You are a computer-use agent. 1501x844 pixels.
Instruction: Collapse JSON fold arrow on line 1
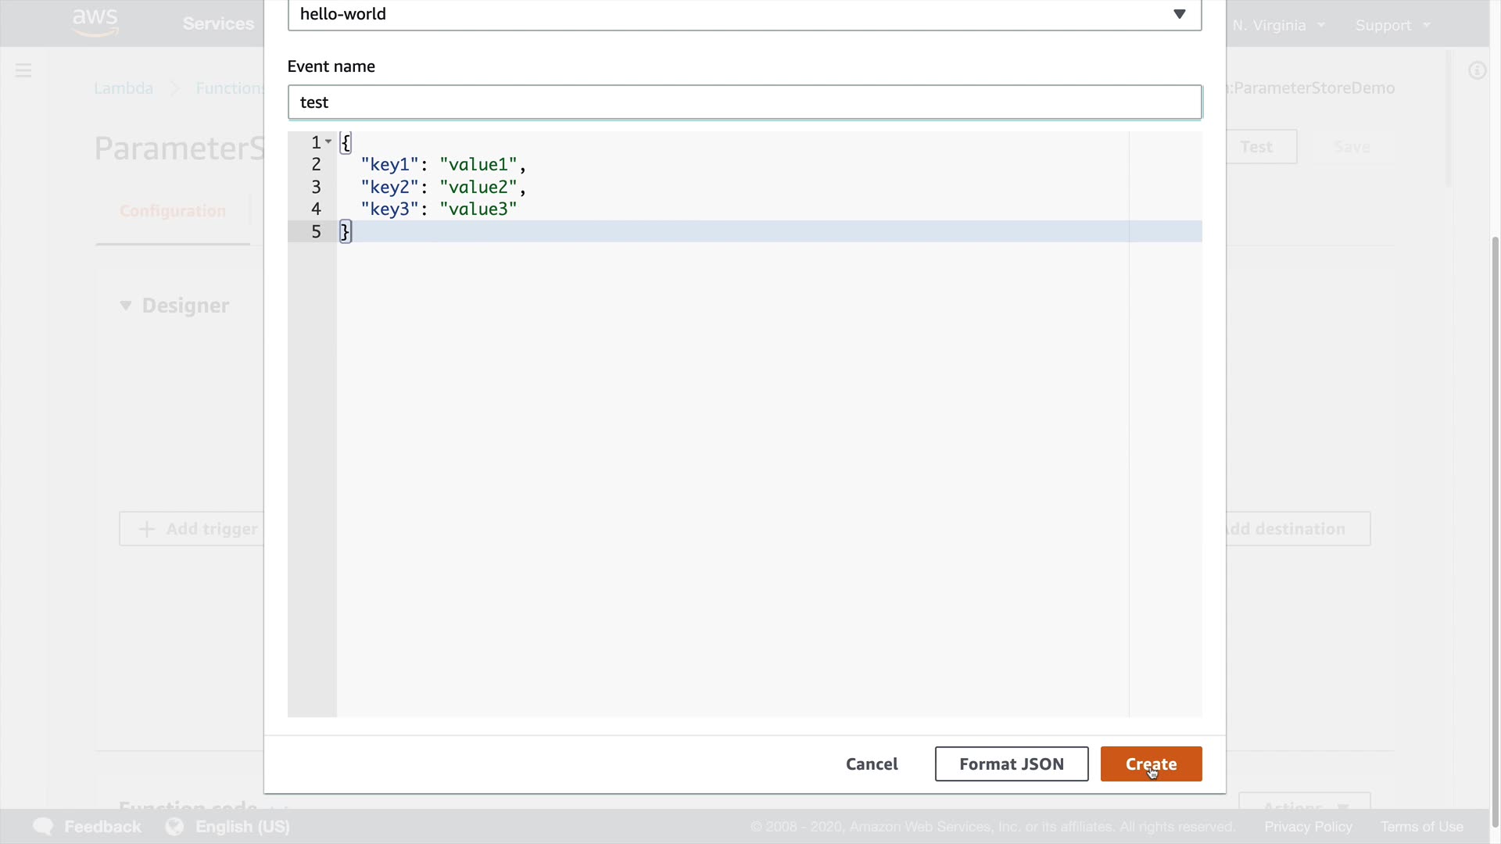click(328, 142)
